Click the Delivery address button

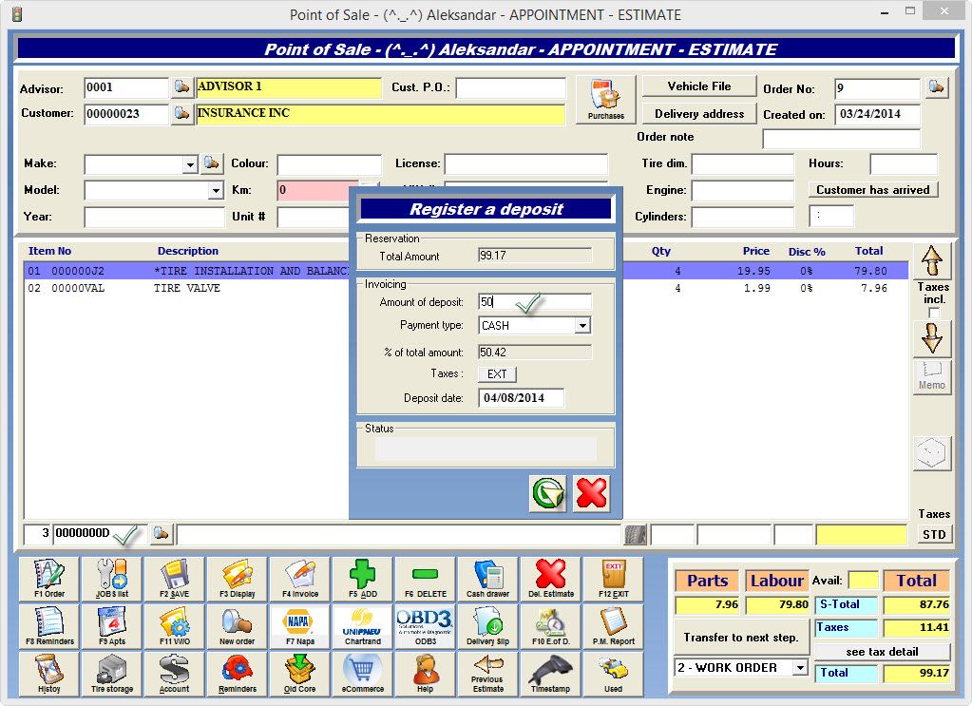click(x=699, y=113)
